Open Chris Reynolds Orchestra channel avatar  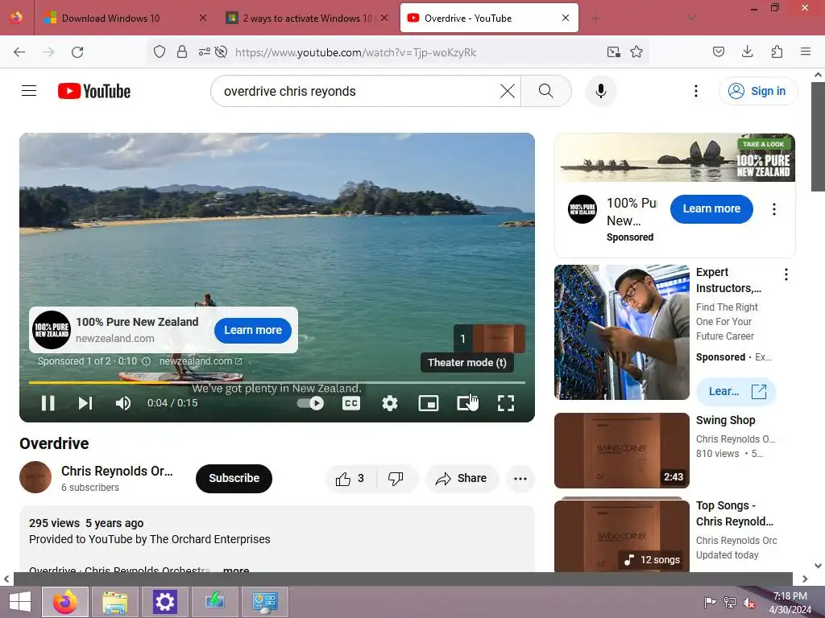point(35,477)
